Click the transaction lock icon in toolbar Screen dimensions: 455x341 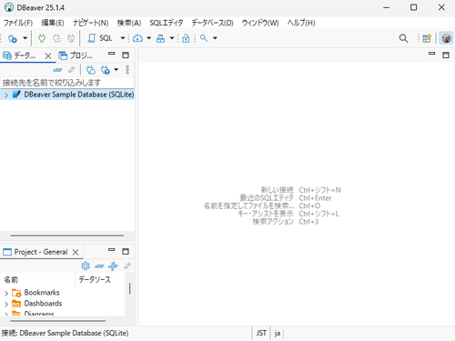coord(186,38)
